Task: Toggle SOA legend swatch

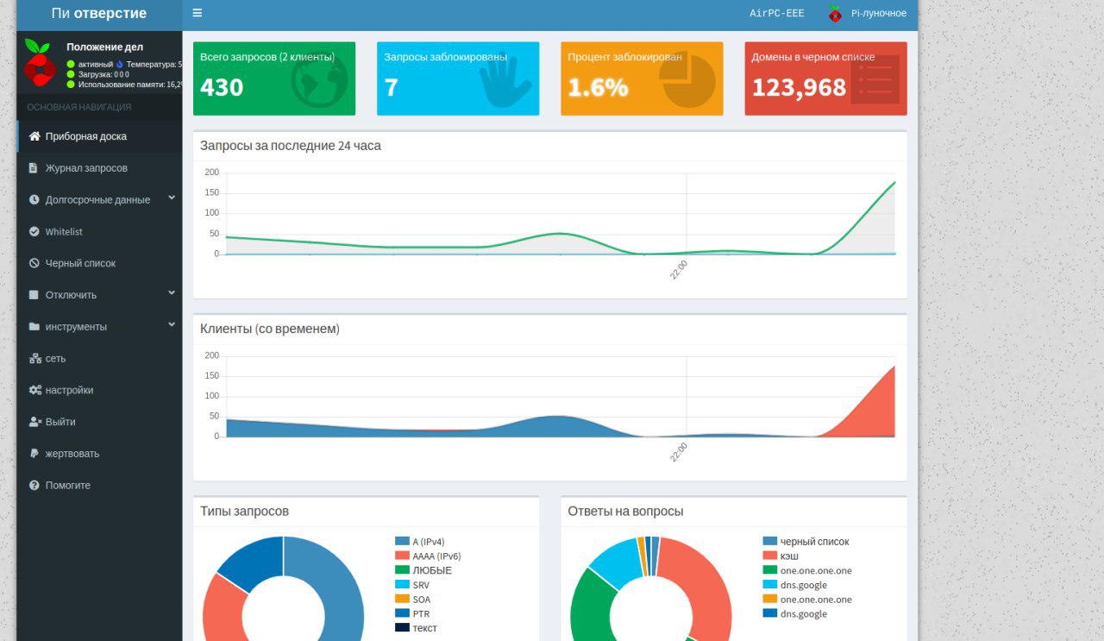Action: pyautogui.click(x=402, y=599)
